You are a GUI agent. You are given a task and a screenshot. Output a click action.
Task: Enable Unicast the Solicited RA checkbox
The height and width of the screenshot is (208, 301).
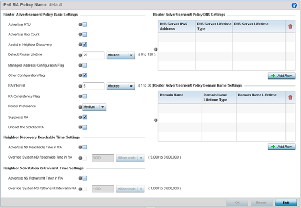click(x=85, y=127)
